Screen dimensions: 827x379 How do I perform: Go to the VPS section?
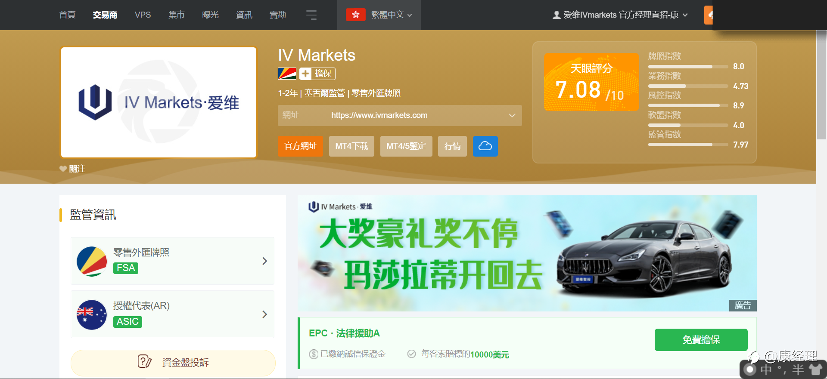[143, 15]
